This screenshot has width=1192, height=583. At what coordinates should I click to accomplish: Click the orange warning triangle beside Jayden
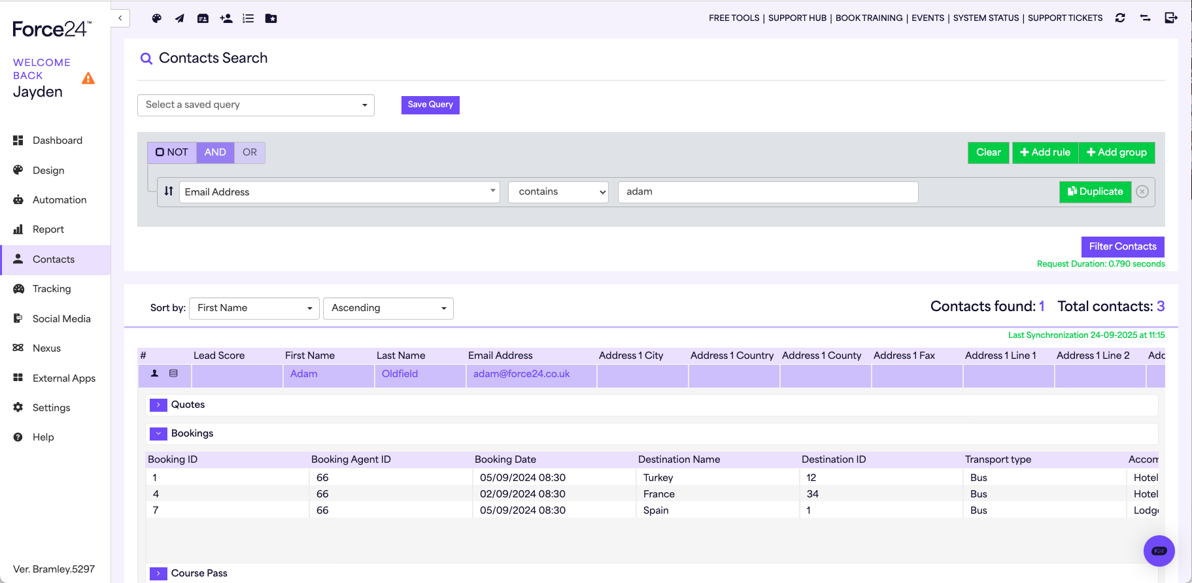click(x=88, y=78)
